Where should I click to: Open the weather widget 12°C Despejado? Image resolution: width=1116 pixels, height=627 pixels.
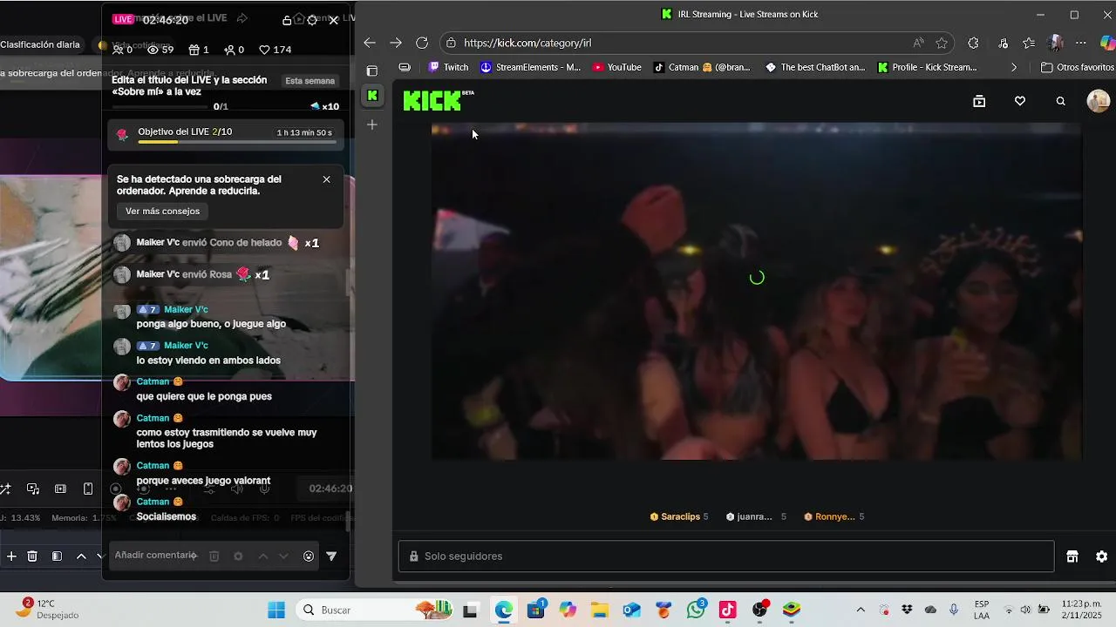[x=47, y=609]
